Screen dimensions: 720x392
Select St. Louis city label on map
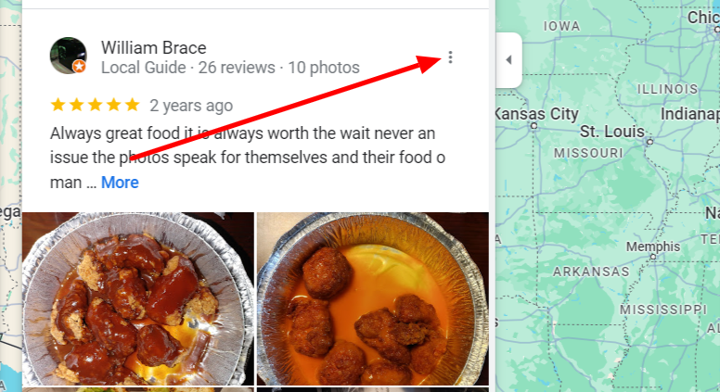pyautogui.click(x=612, y=132)
